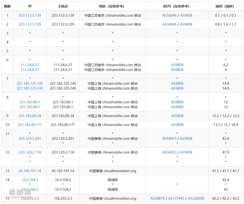The image size is (244, 204).
Task: Click time value 14.8 in hop 7
Action: coord(226,83)
